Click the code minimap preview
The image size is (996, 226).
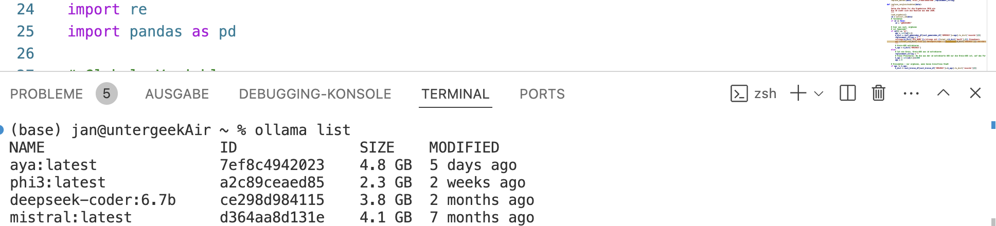[x=936, y=35]
